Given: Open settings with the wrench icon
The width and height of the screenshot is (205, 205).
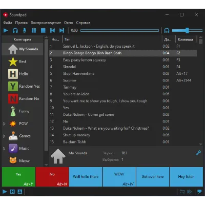Looking at the screenshot, I should [x=198, y=153].
